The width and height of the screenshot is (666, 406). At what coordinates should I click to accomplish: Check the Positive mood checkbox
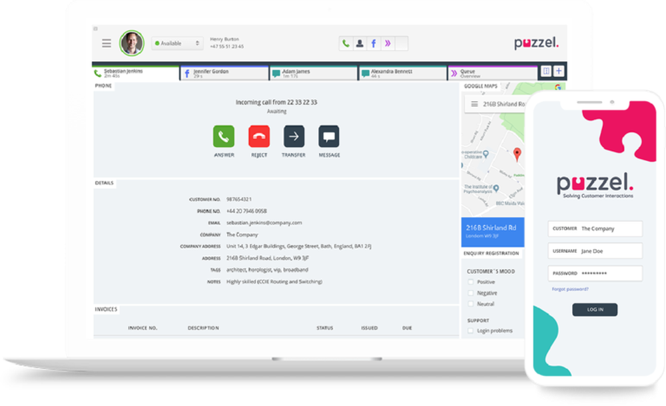click(x=470, y=282)
